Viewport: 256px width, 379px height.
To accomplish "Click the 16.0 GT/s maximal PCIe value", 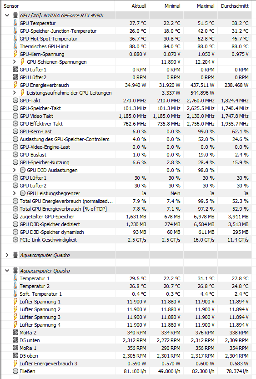I will coord(204,240).
